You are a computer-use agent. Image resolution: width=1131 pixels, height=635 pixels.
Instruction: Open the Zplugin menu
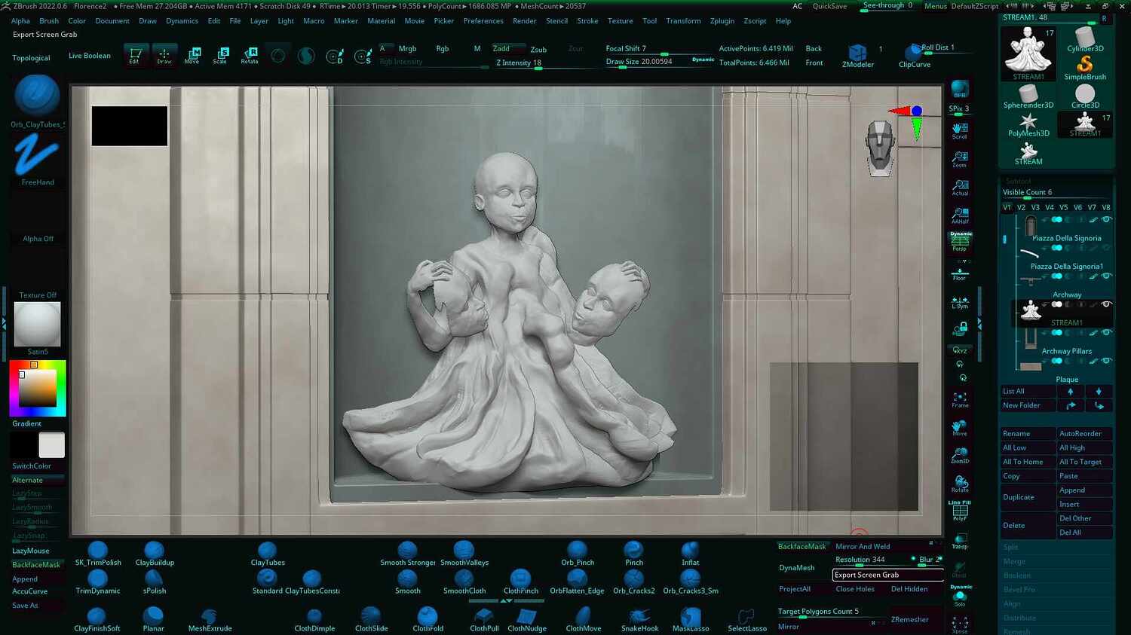(722, 20)
